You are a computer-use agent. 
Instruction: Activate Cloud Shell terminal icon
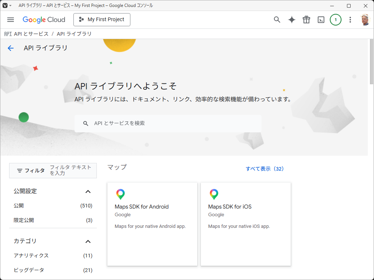click(321, 20)
